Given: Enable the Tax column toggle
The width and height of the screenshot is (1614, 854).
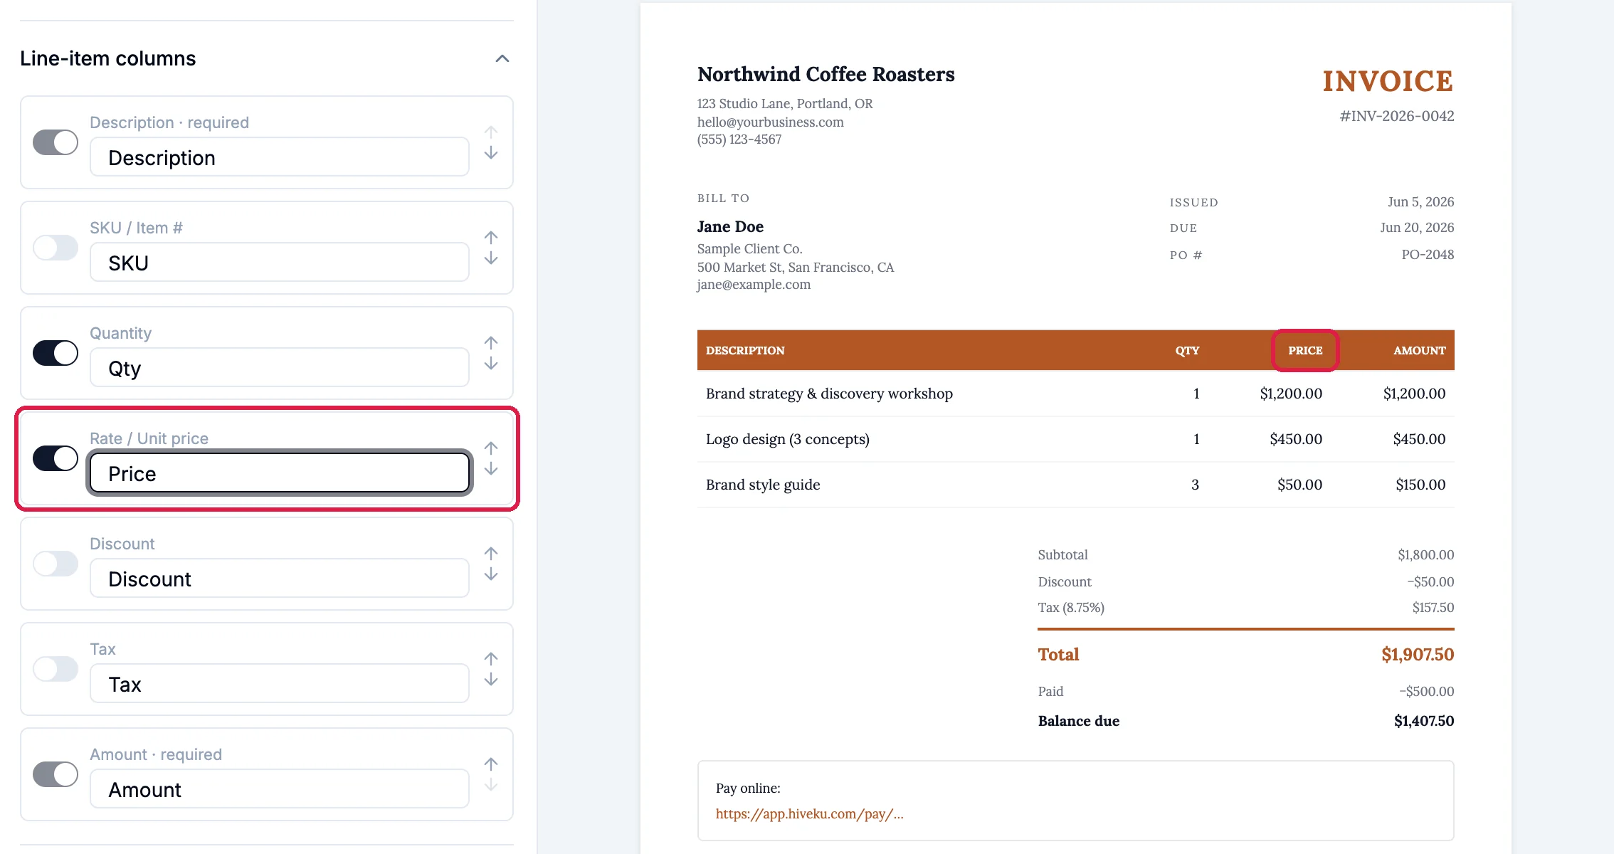Looking at the screenshot, I should 56,669.
